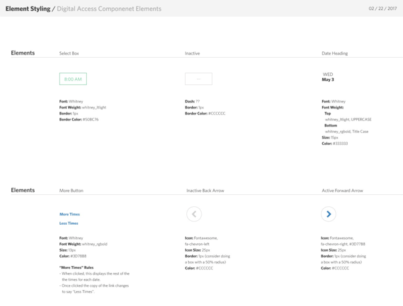
Task: Click the More Button column heading
Action: point(71,190)
